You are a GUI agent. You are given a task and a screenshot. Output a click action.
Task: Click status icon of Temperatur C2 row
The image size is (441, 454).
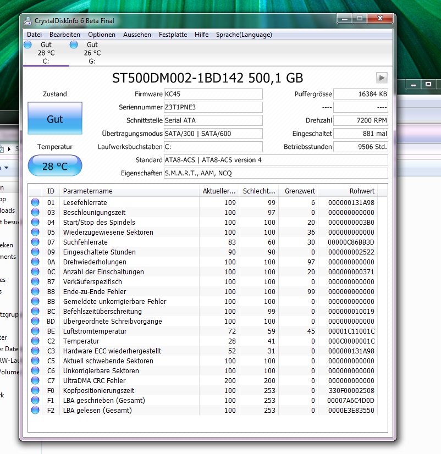35,341
